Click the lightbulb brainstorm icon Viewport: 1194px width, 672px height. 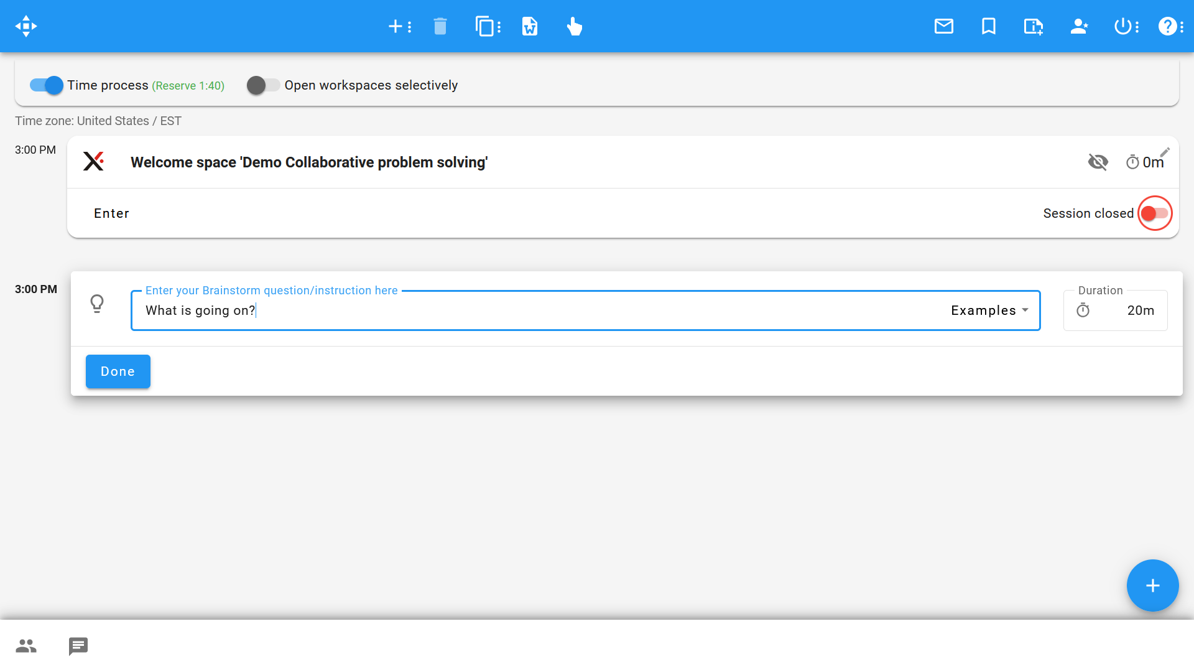(x=97, y=304)
